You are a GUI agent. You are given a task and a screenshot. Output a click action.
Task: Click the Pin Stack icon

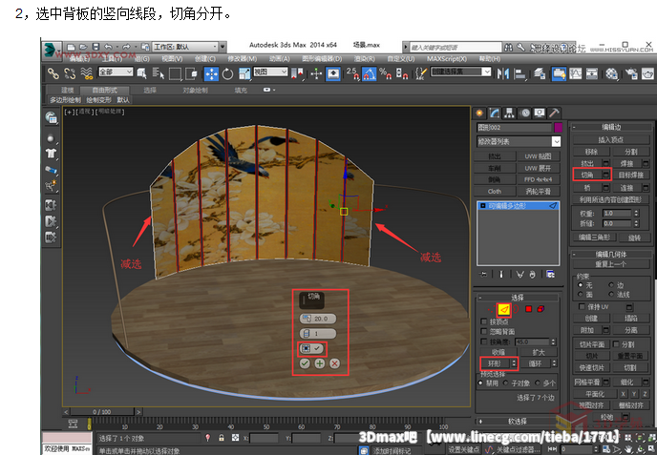coord(483,275)
